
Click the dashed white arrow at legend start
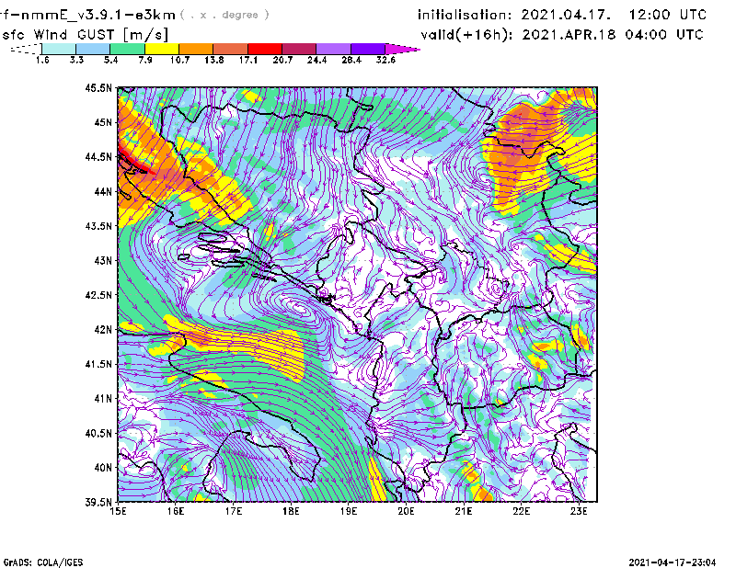(26, 49)
